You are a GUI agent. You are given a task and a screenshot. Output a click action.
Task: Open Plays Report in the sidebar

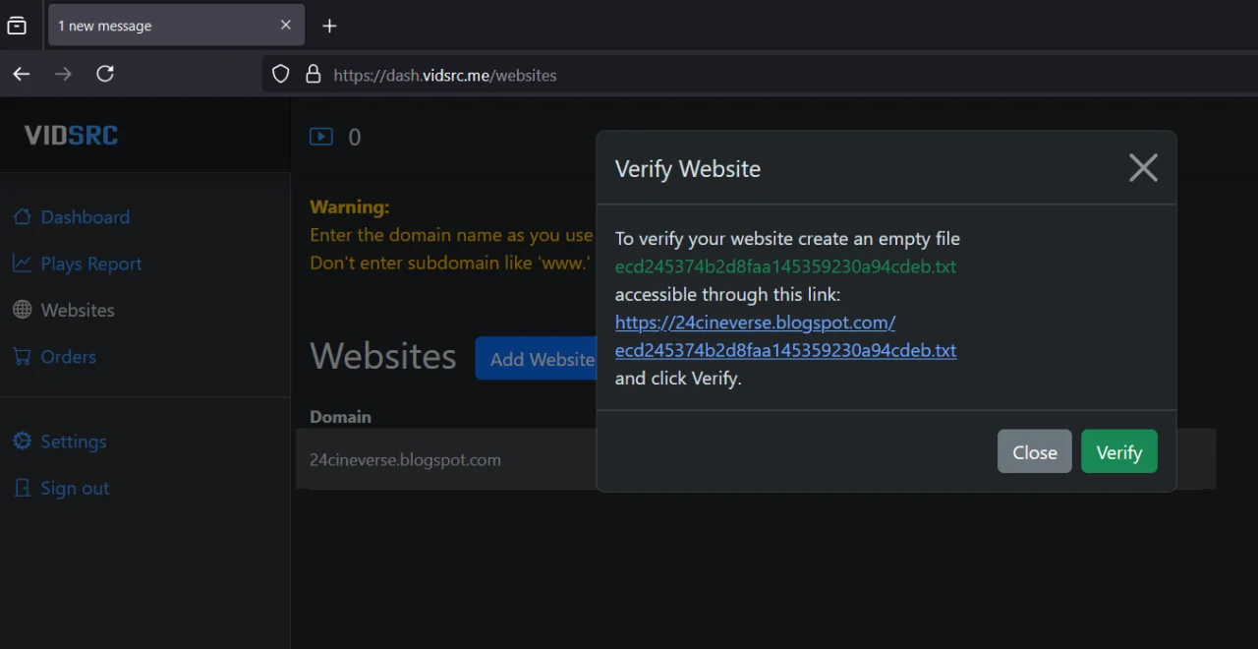[91, 264]
